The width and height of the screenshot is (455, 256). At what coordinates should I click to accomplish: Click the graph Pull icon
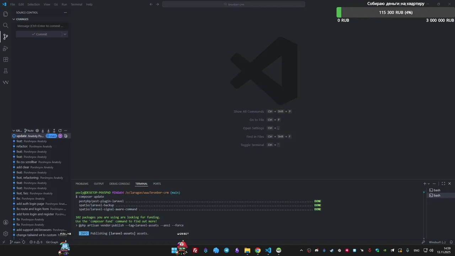click(x=48, y=130)
